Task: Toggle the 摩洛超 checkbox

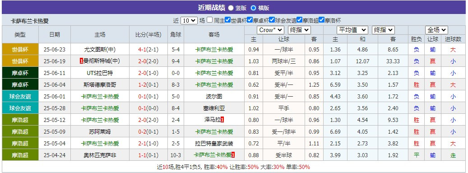Action: click(299, 20)
